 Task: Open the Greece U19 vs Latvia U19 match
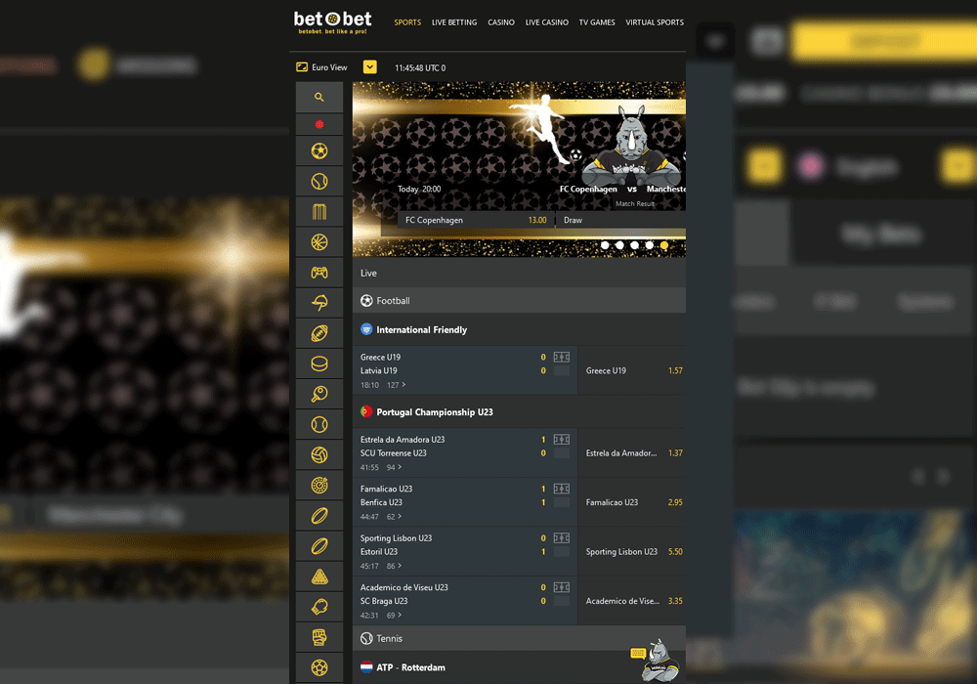coord(465,370)
